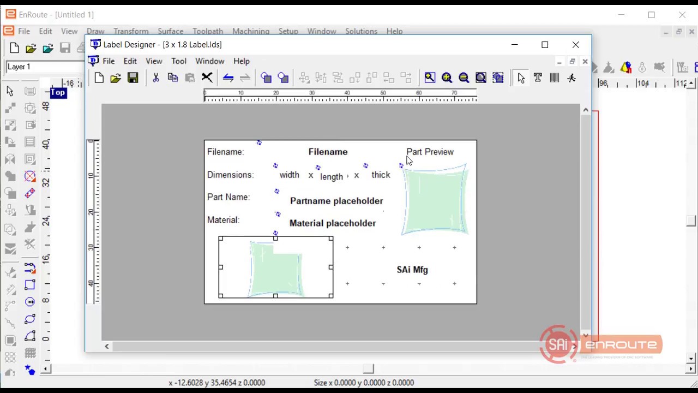Click the red measure ruler icon in EnRoute

tap(30, 193)
